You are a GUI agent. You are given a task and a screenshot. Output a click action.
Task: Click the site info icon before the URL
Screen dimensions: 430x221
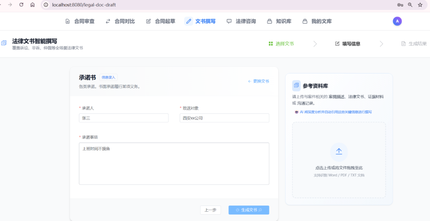(x=46, y=5)
